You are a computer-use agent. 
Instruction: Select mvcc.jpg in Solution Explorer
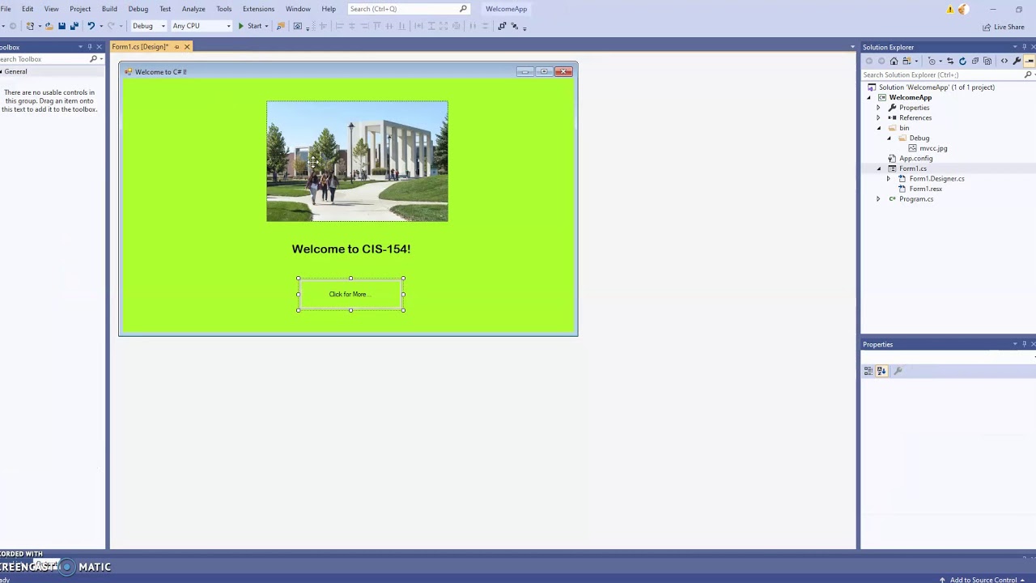tap(932, 148)
